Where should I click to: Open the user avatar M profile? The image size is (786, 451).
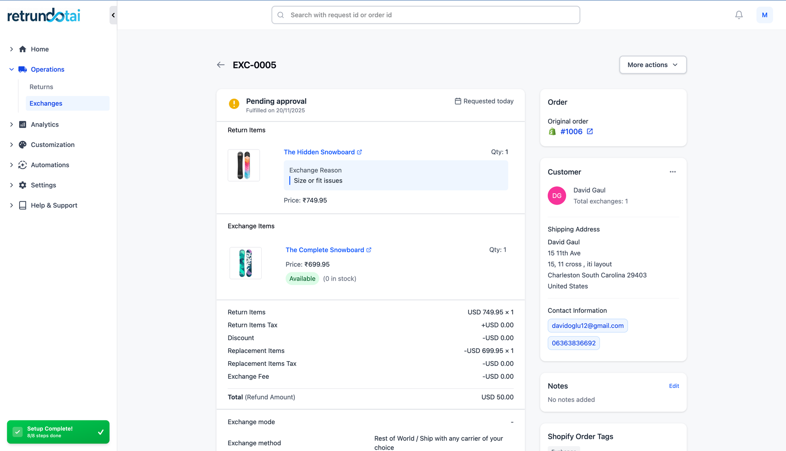coord(764,15)
